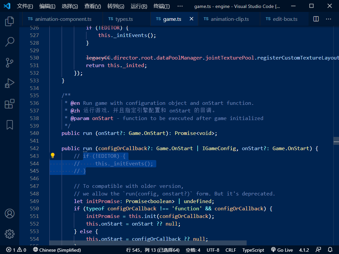The height and width of the screenshot is (254, 339).
Task: Open the 终端(T) menu
Action: pyautogui.click(x=162, y=6)
